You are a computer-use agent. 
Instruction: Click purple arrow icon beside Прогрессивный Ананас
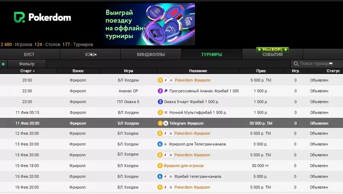(x=165, y=91)
